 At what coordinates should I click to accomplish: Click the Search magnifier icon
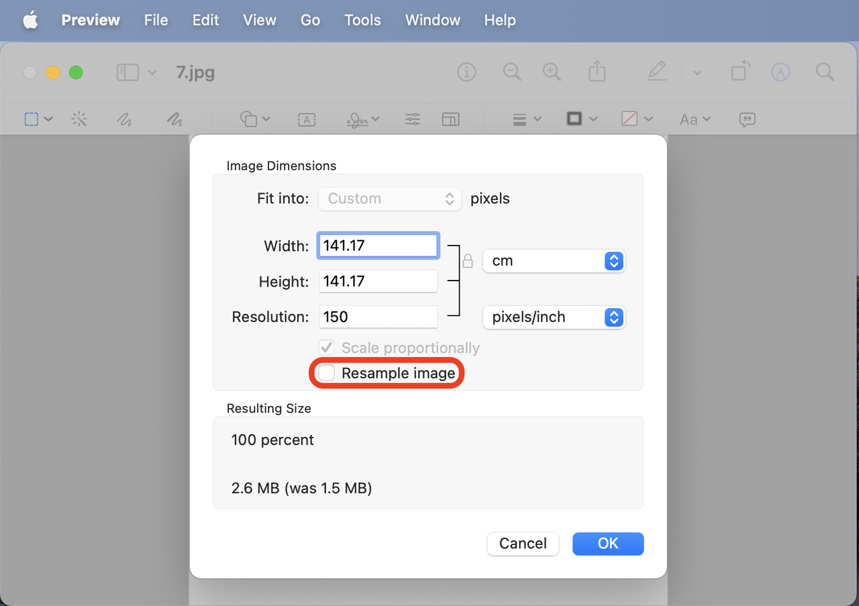(x=825, y=72)
